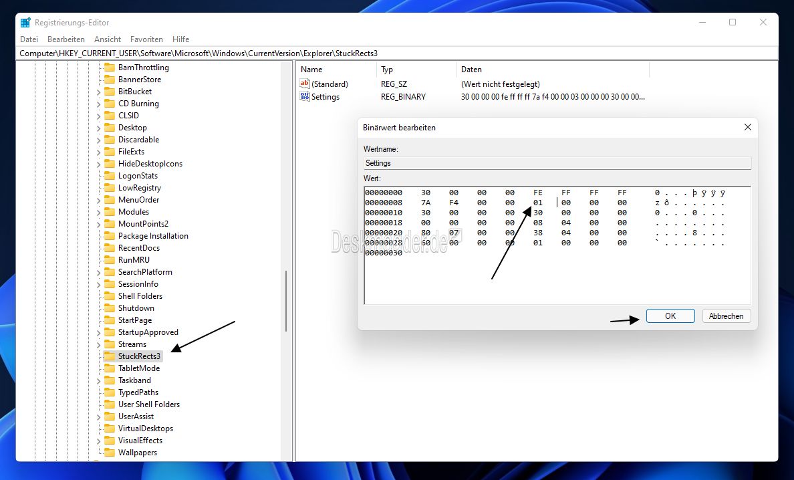The height and width of the screenshot is (480, 794).
Task: Select the User Shell Folders key
Action: (x=149, y=404)
